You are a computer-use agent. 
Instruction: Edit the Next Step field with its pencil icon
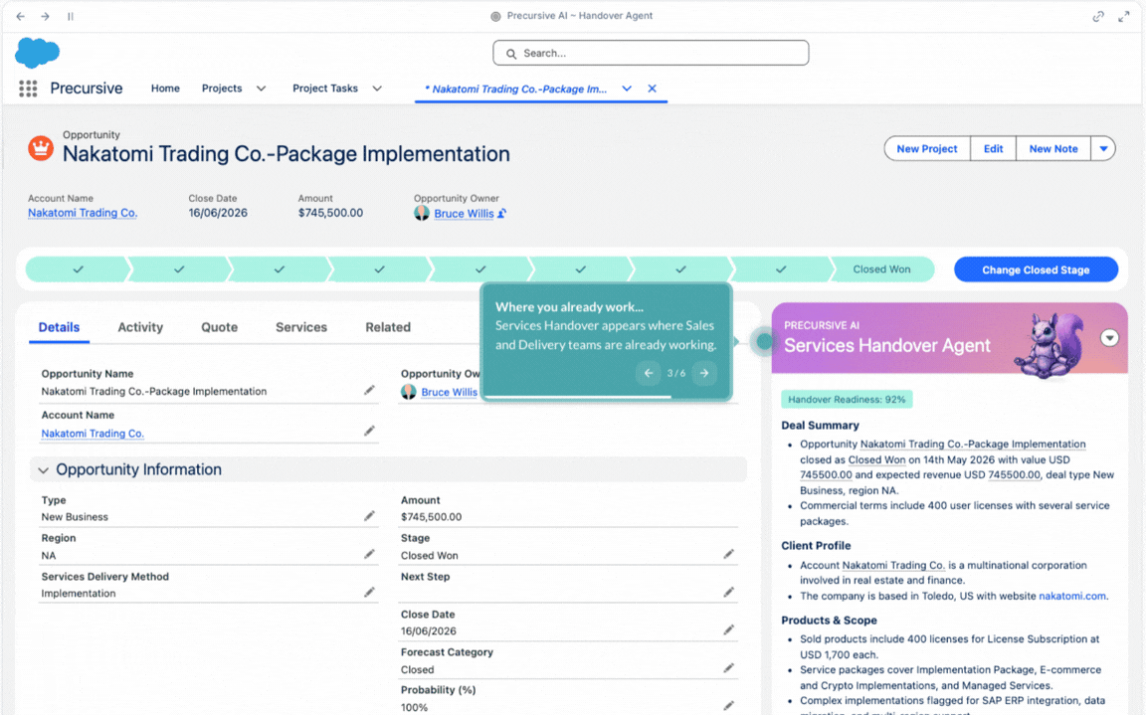click(x=728, y=593)
